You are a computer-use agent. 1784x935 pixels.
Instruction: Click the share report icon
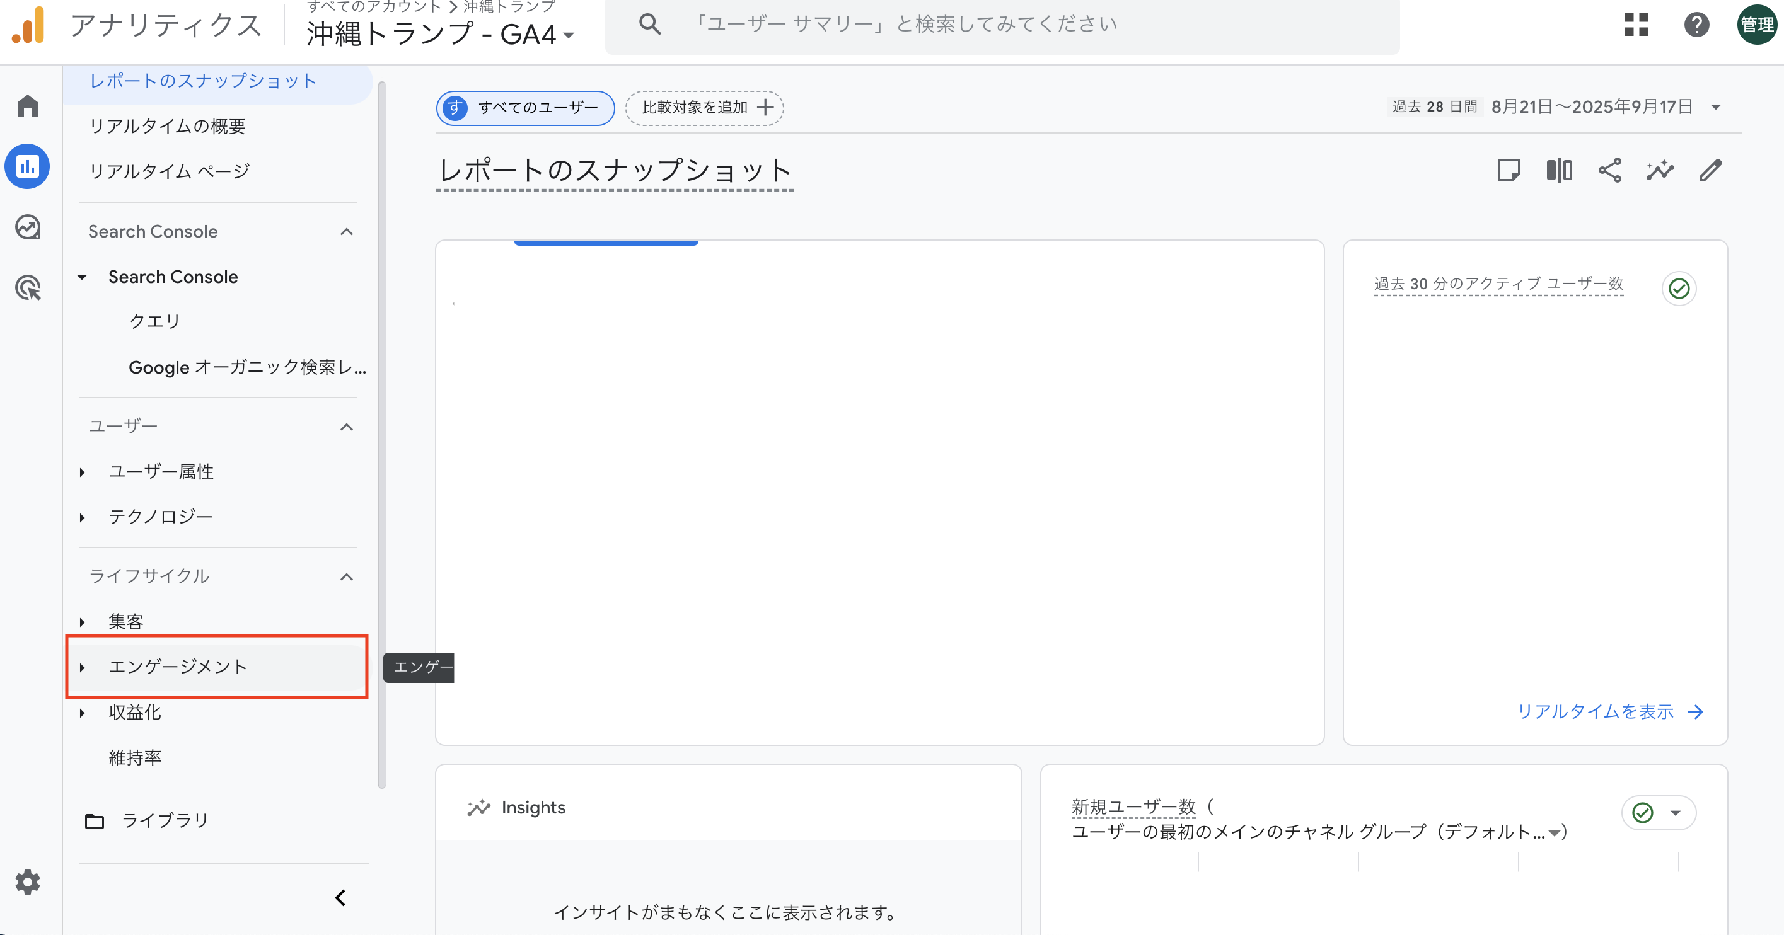tap(1609, 170)
